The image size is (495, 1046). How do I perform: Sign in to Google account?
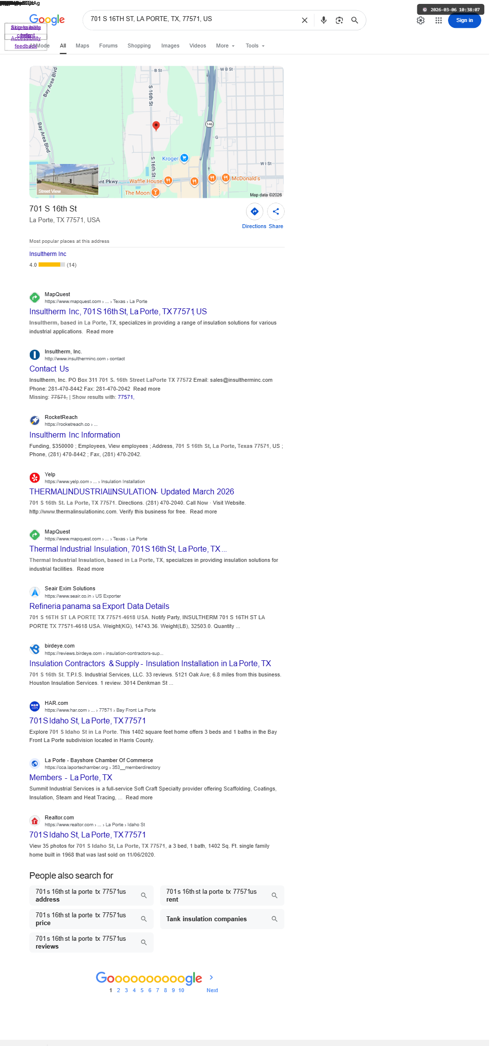(464, 21)
